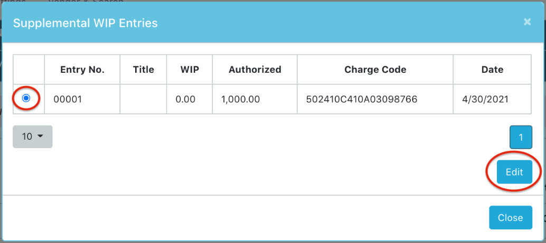The height and width of the screenshot is (243, 546).
Task: Click the date 4/30/2021 cell
Action: [492, 100]
